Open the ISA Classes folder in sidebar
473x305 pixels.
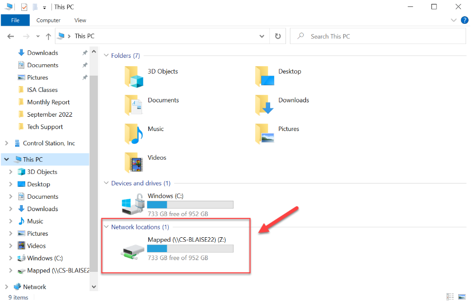tap(42, 90)
